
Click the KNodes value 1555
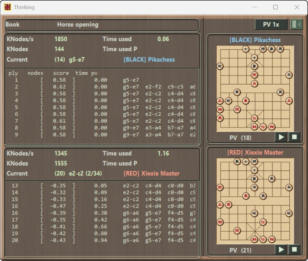coord(61,163)
